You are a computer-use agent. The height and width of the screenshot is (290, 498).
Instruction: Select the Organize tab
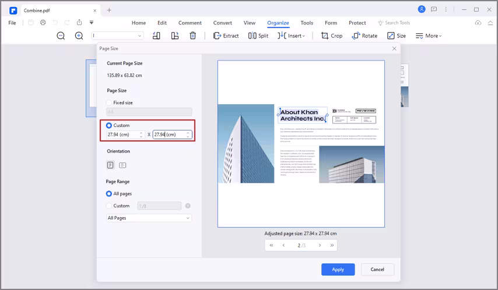[278, 23]
